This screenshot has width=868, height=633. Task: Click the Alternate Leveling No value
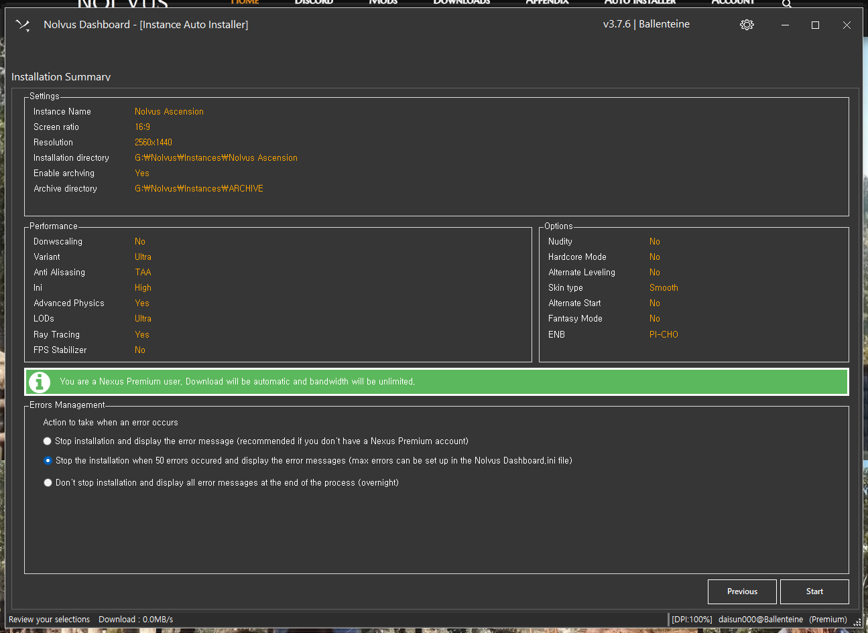click(655, 273)
